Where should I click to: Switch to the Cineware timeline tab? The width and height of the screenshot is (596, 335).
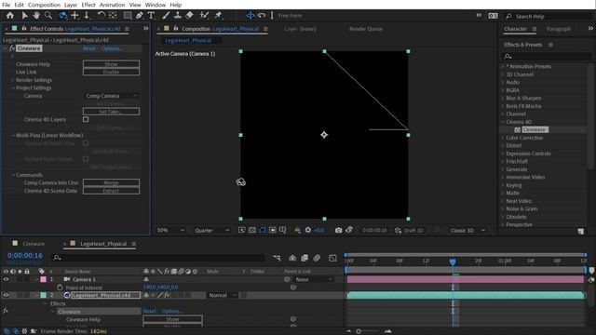coord(34,244)
